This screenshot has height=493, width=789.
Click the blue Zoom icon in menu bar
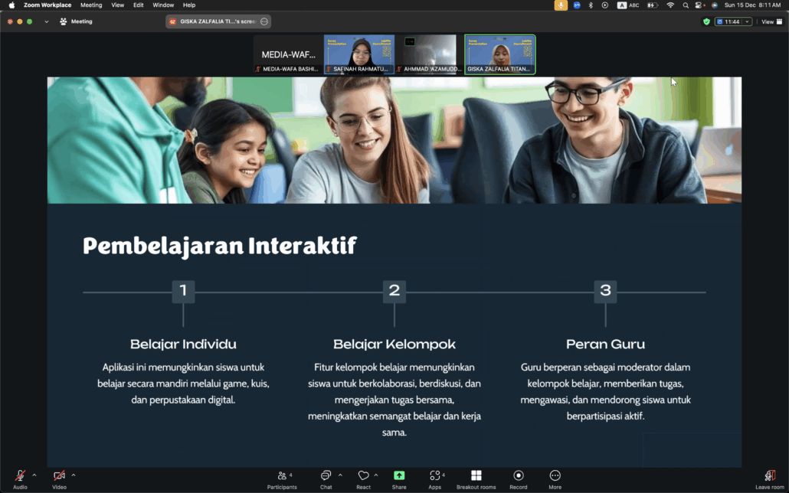(x=577, y=5)
